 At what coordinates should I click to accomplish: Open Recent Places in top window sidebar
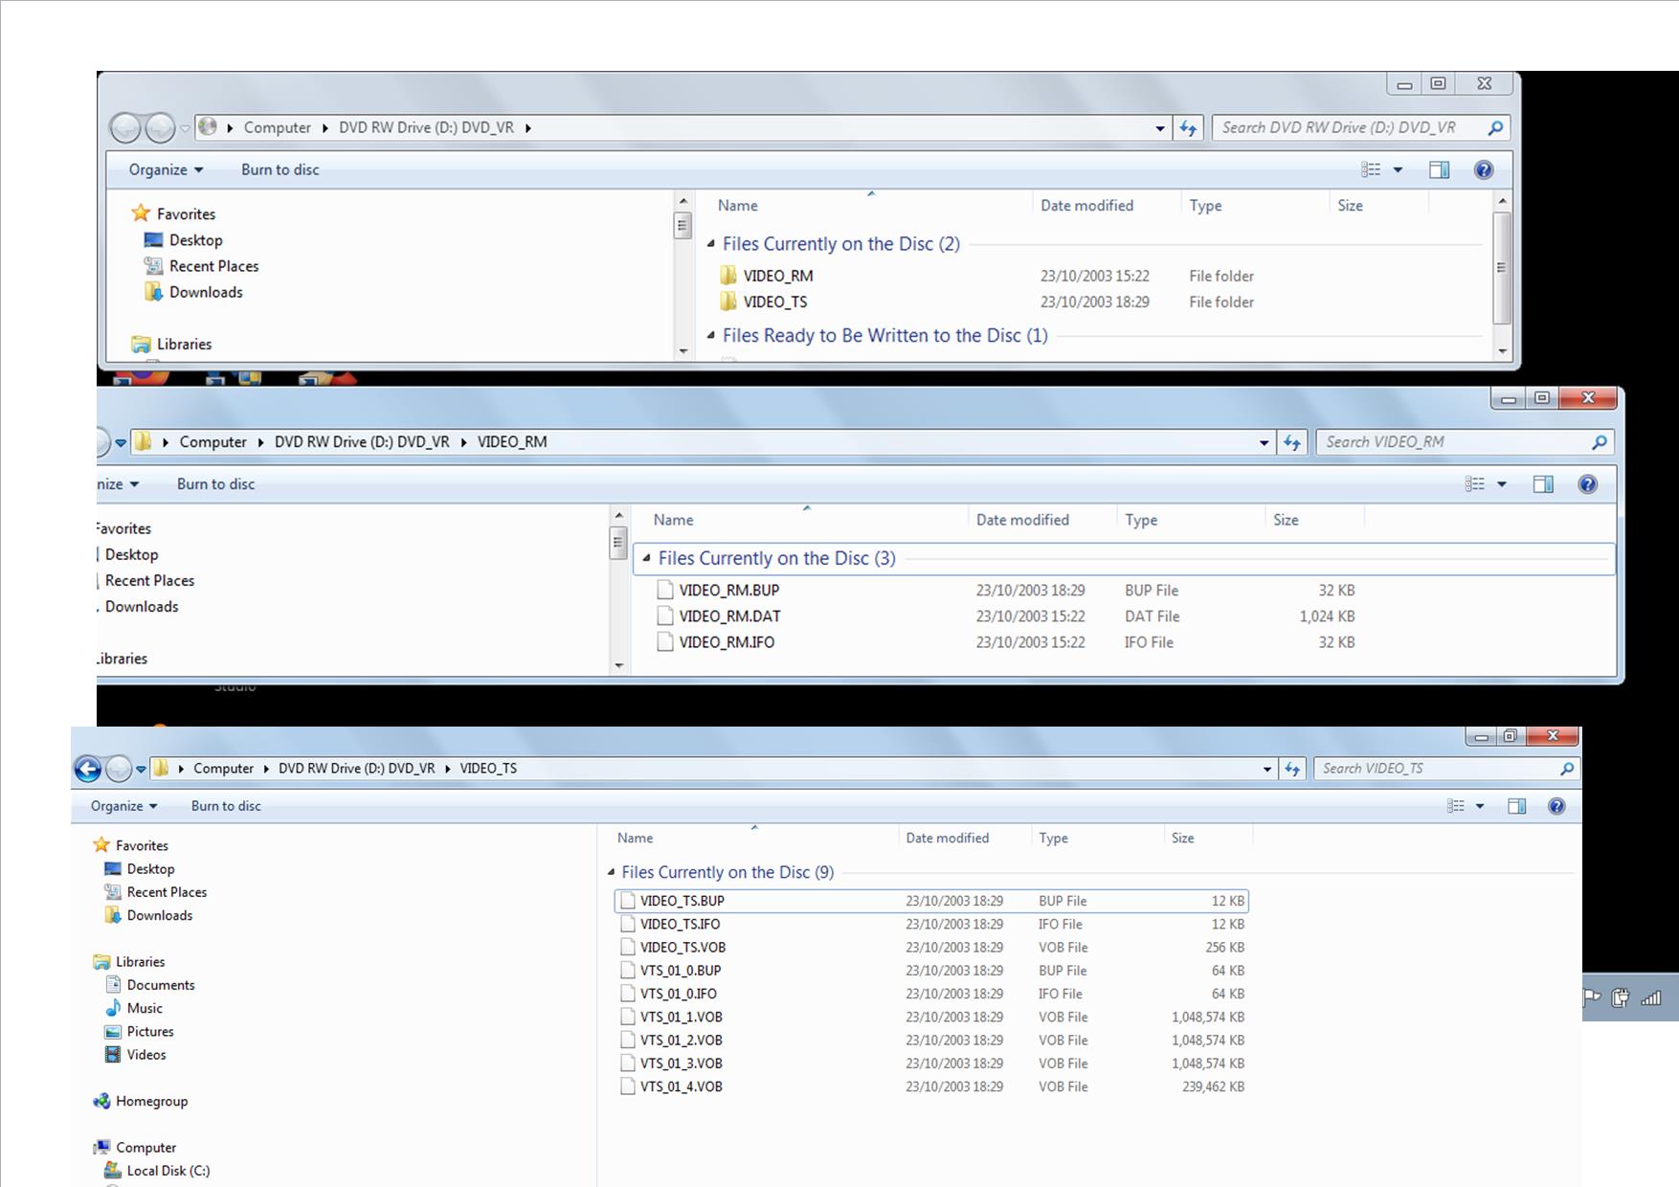click(x=213, y=266)
